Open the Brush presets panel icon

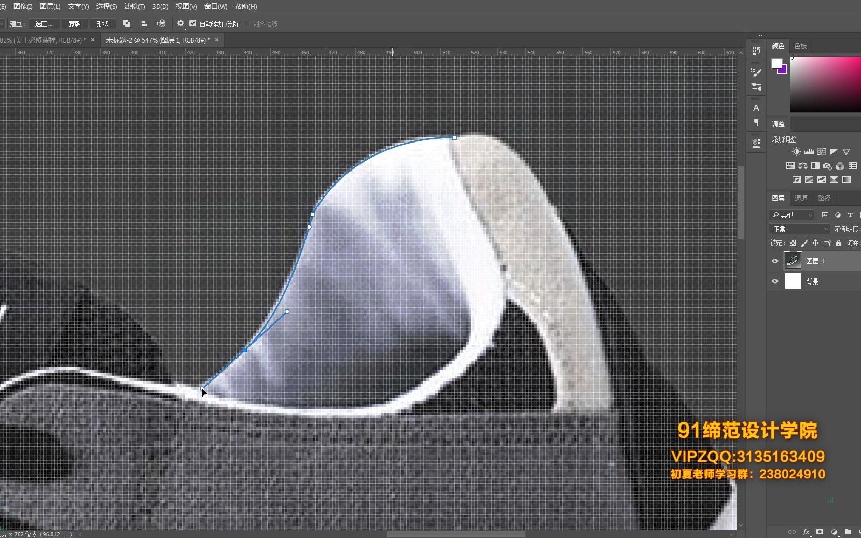click(x=757, y=72)
